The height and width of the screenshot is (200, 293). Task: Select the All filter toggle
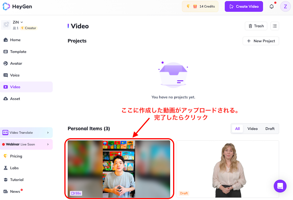click(237, 129)
